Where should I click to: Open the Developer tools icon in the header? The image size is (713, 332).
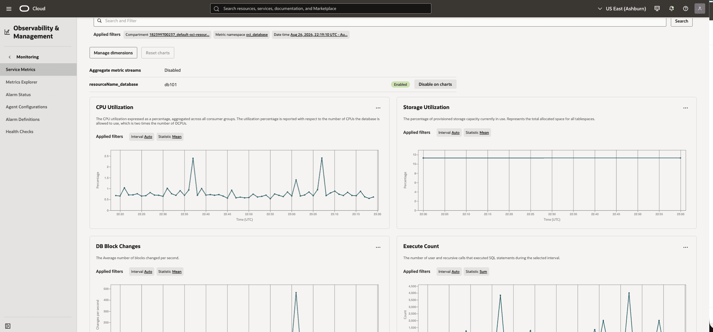point(657,9)
